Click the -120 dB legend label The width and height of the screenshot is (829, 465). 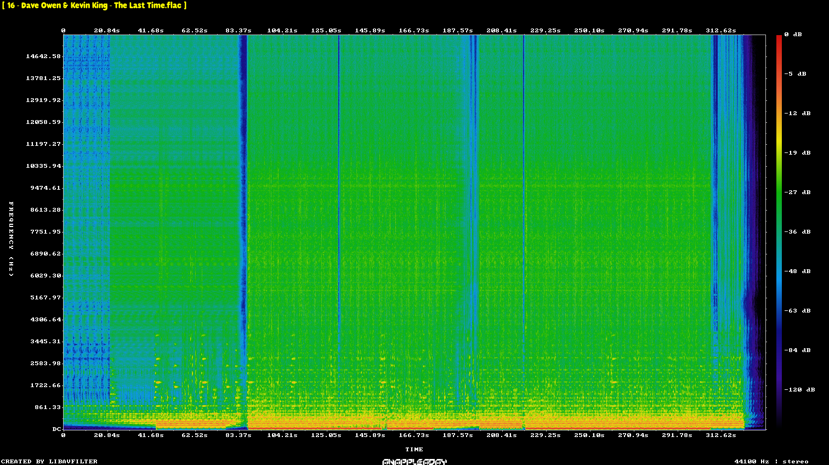[799, 390]
